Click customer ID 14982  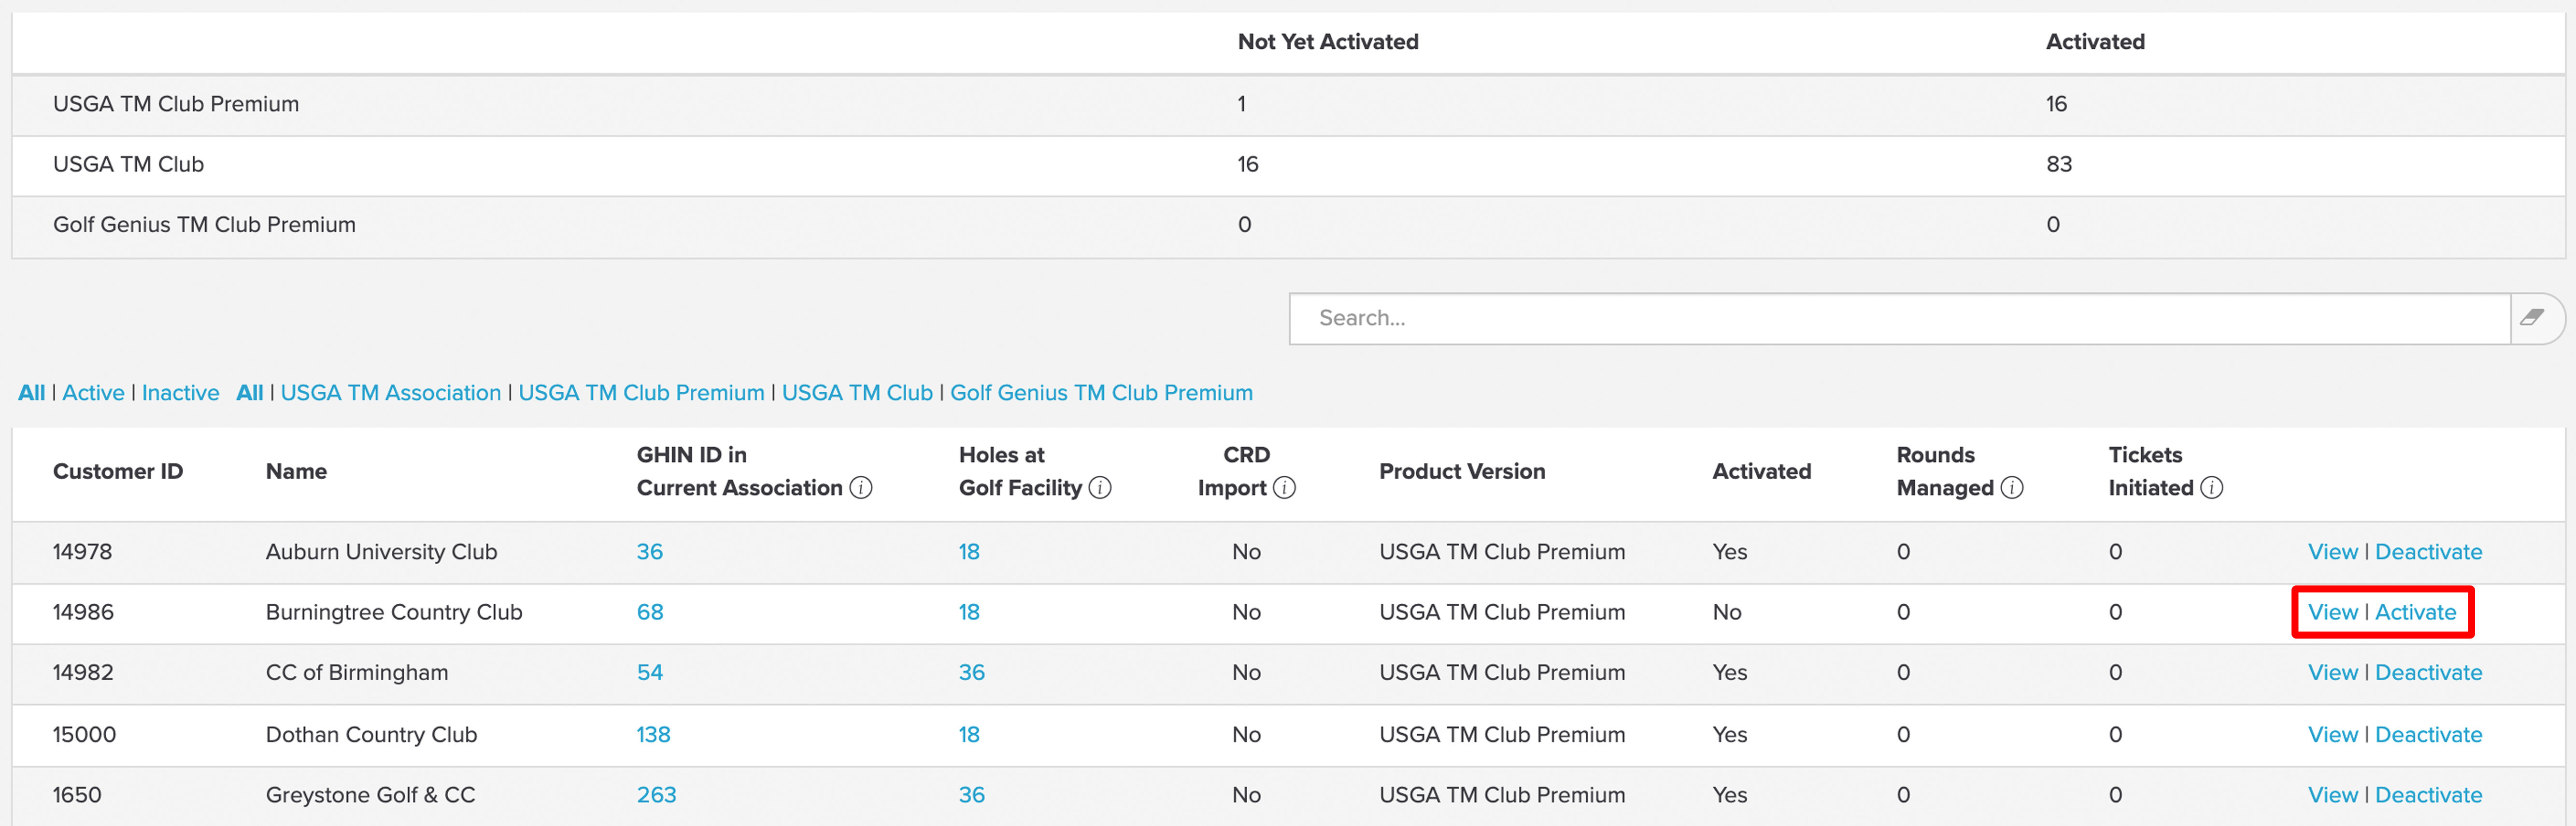(x=83, y=673)
